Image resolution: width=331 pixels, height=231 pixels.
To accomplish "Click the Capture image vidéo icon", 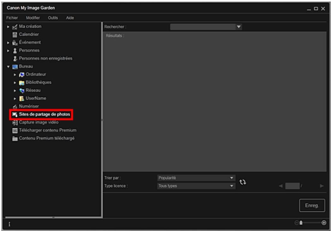I will point(14,122).
